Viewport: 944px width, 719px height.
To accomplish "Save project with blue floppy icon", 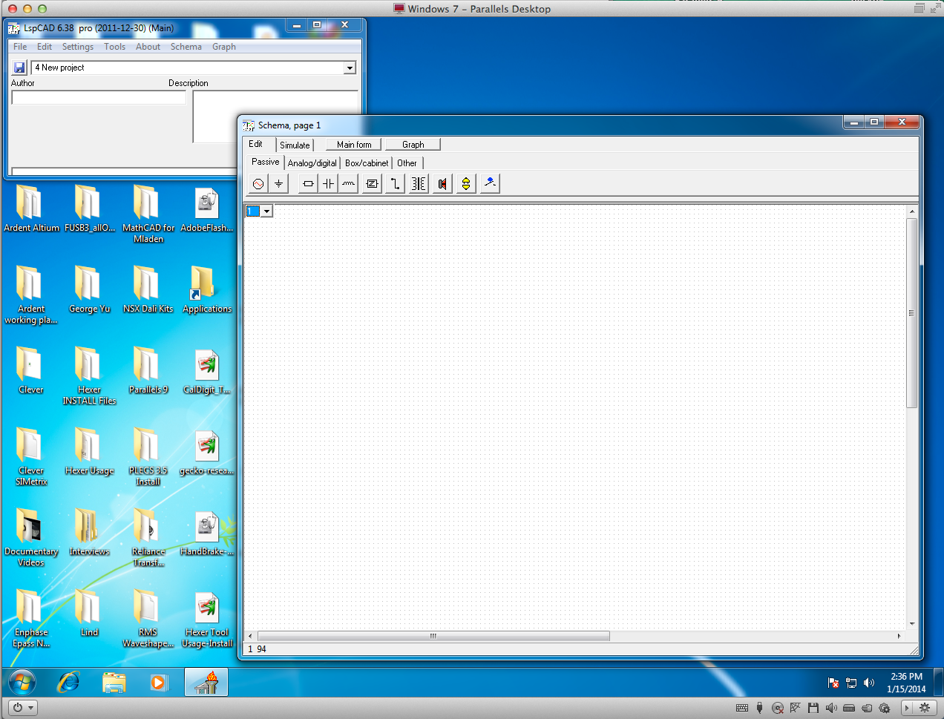I will (x=19, y=68).
